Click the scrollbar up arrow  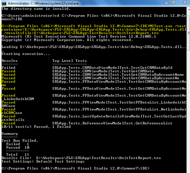[189, 9]
